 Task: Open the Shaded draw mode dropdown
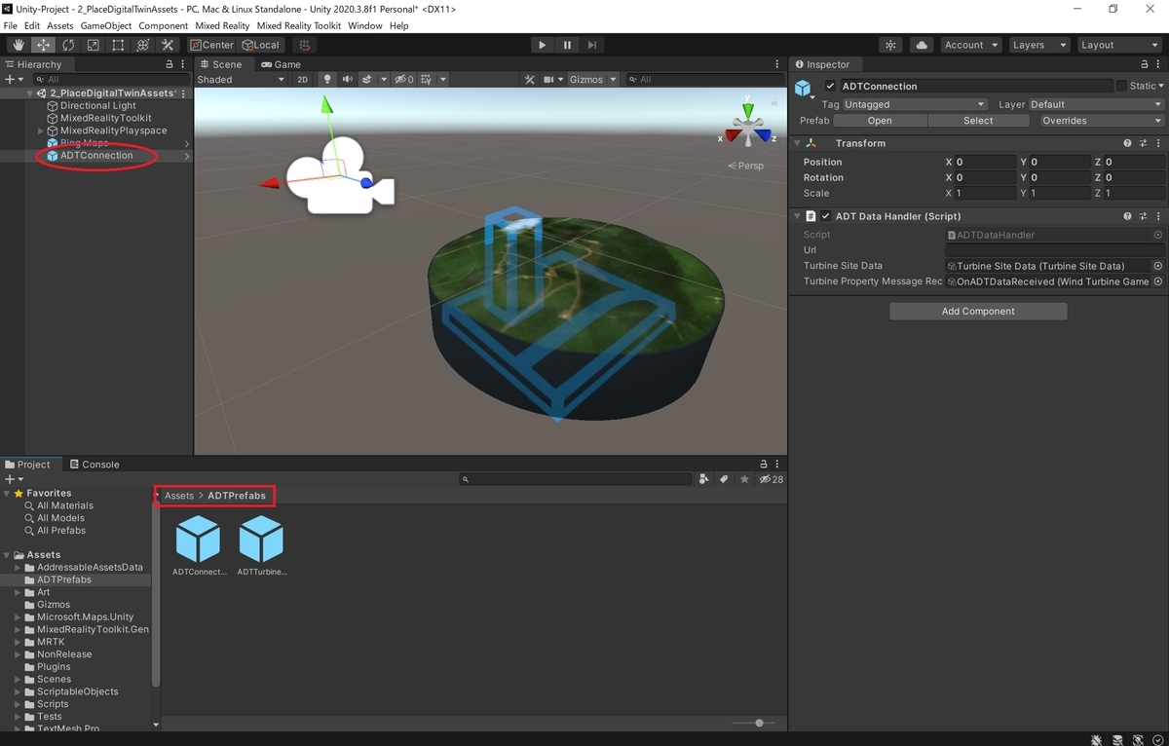coord(241,79)
